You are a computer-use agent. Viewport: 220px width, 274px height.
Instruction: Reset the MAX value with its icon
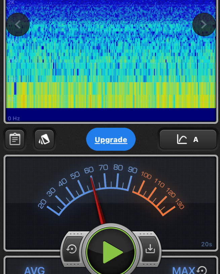202,270
